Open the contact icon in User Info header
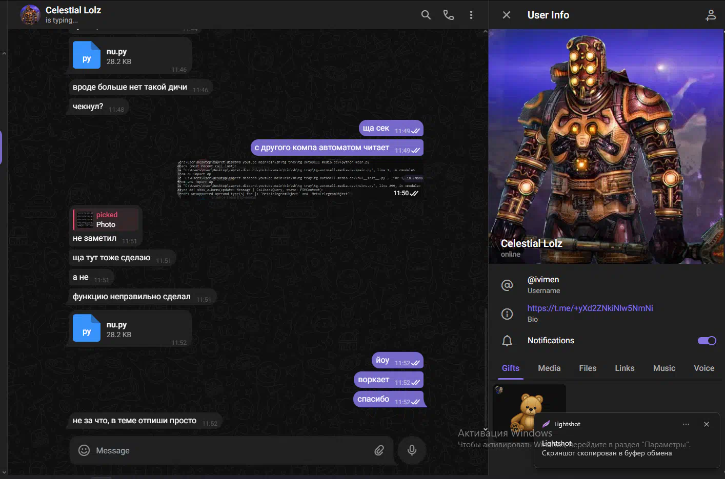 coord(711,15)
